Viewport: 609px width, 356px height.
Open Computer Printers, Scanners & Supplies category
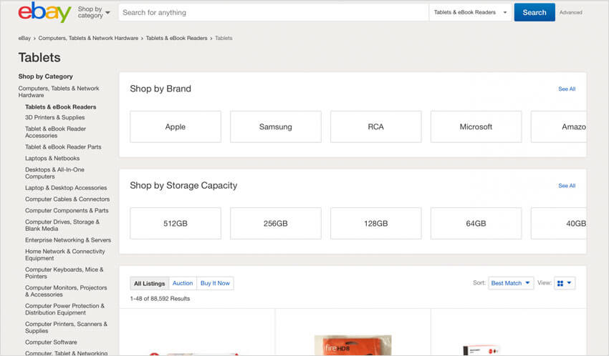pos(66,327)
